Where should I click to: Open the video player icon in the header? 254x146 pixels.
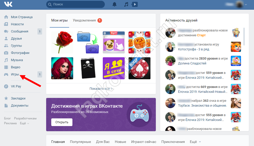coord(135,4)
